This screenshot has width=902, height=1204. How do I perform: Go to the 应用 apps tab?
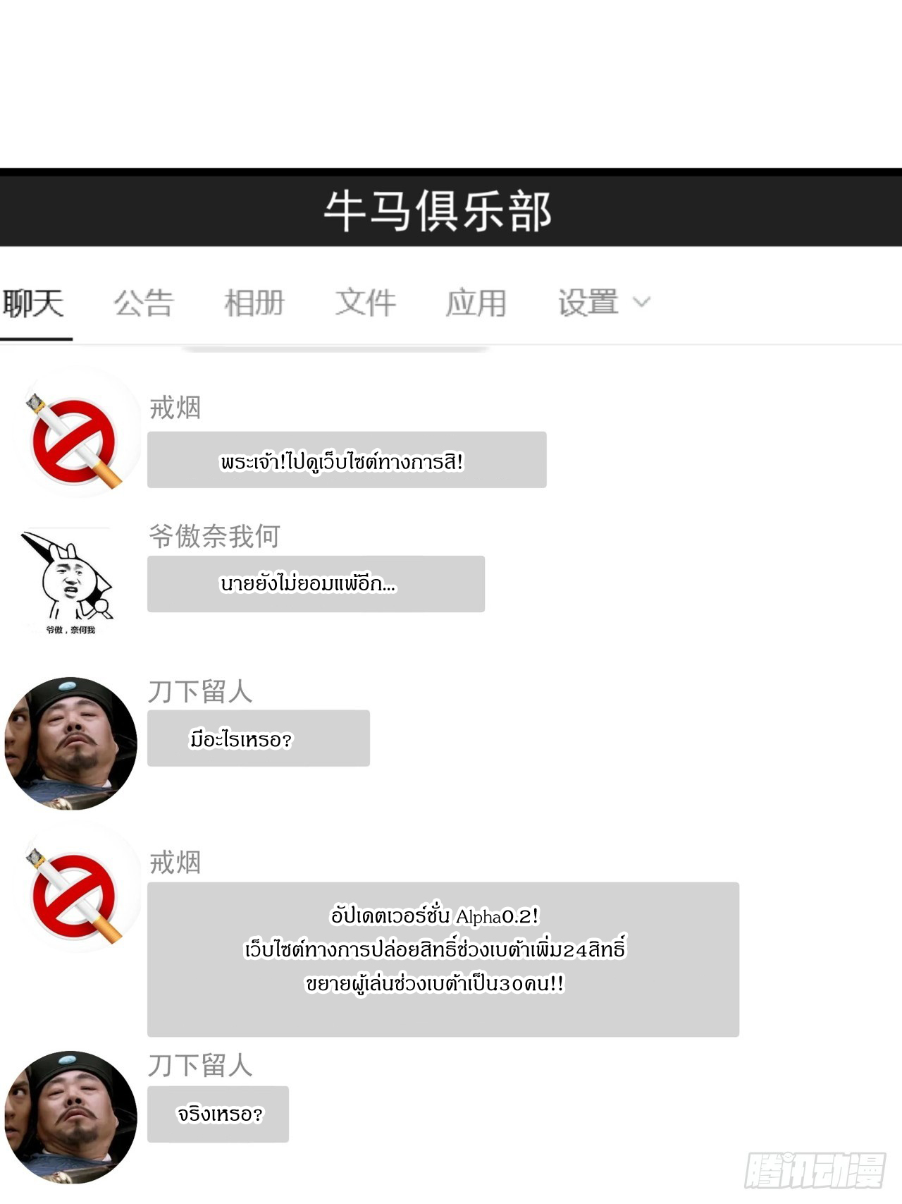point(476,303)
